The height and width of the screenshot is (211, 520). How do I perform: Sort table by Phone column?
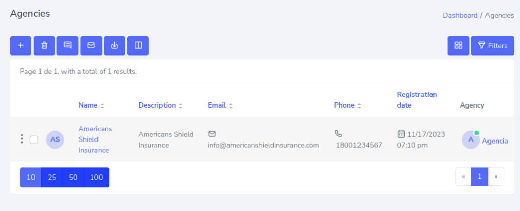[x=347, y=105]
